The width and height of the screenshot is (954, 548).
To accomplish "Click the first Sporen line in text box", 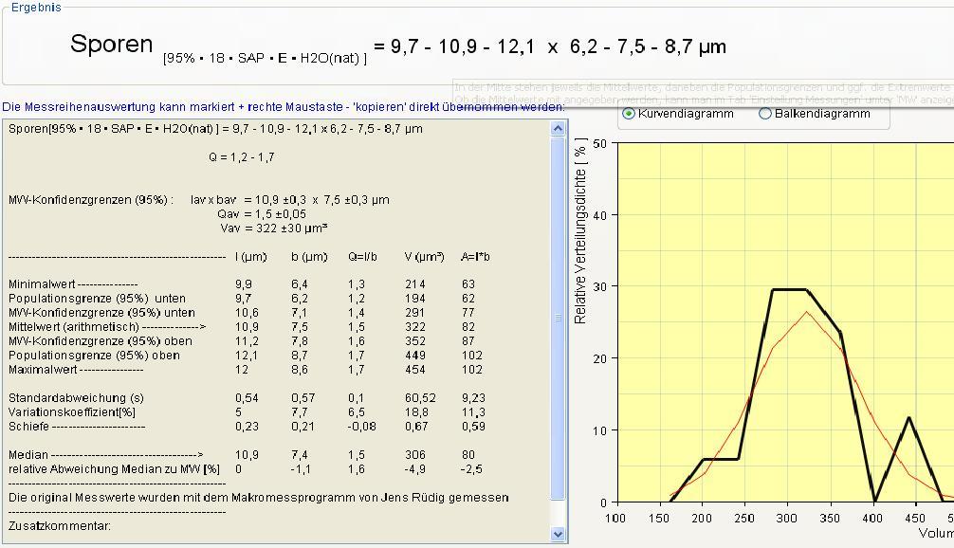I will [215, 129].
